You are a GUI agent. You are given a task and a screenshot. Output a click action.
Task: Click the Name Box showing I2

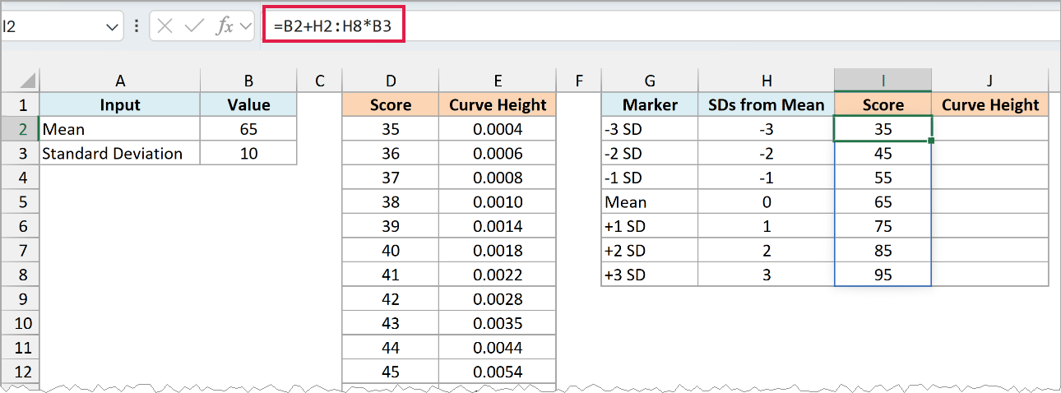click(51, 26)
